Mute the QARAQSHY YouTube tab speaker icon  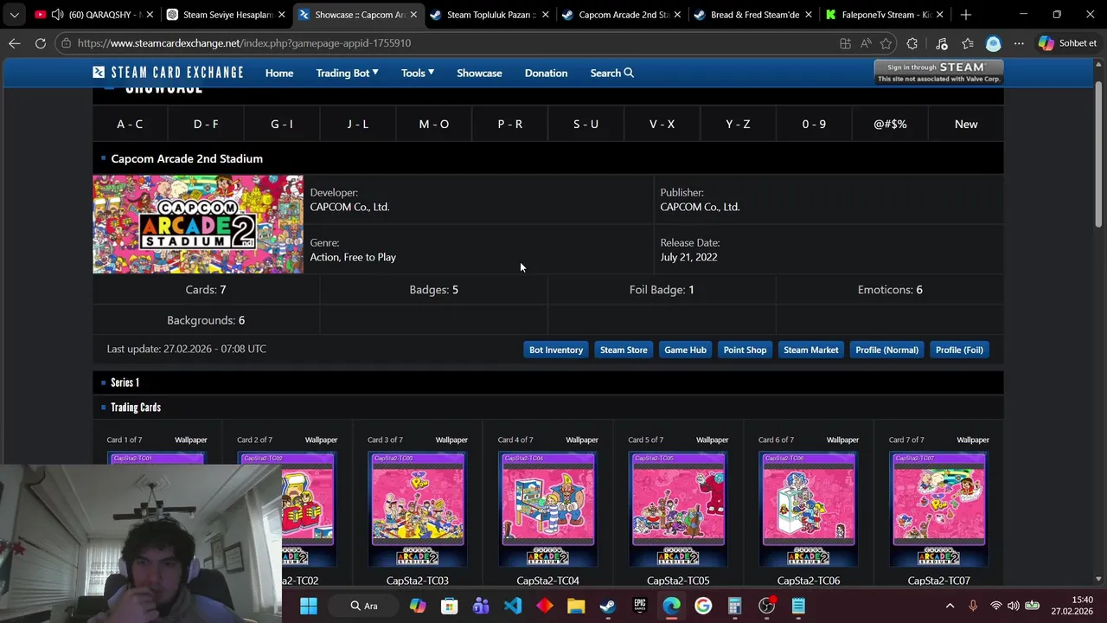point(57,15)
